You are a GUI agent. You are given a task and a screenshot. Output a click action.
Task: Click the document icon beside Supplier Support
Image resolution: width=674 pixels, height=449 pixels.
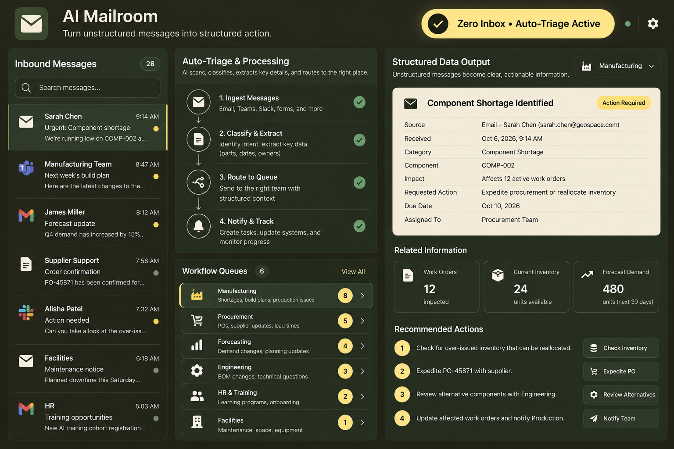click(x=26, y=264)
